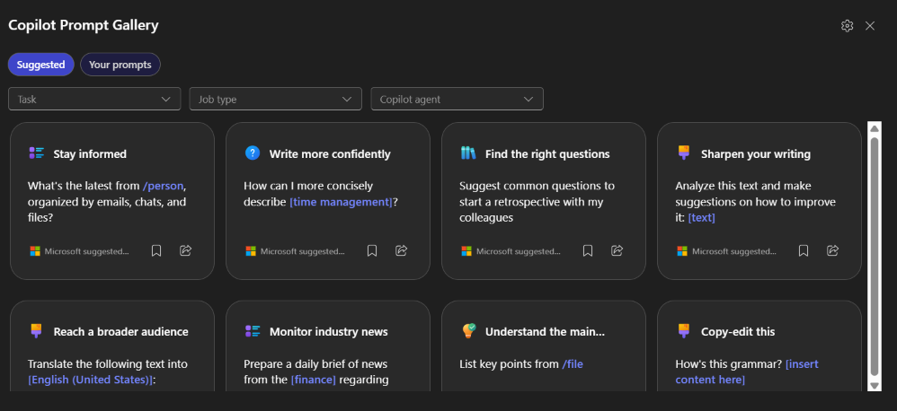This screenshot has width=897, height=411.
Task: Click the Microsoft logo under Find the right questions
Action: coord(466,251)
